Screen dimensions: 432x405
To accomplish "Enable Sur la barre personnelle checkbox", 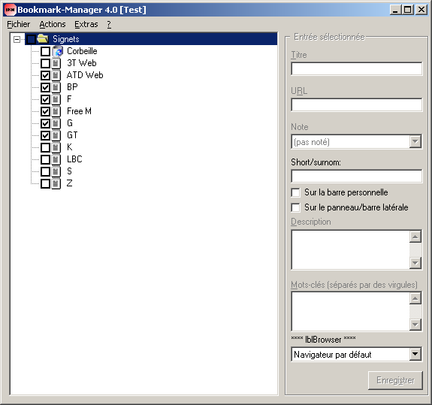I will [295, 192].
